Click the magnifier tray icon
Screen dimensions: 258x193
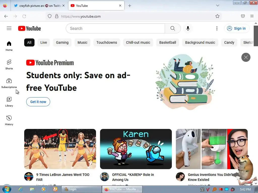click(x=214, y=189)
